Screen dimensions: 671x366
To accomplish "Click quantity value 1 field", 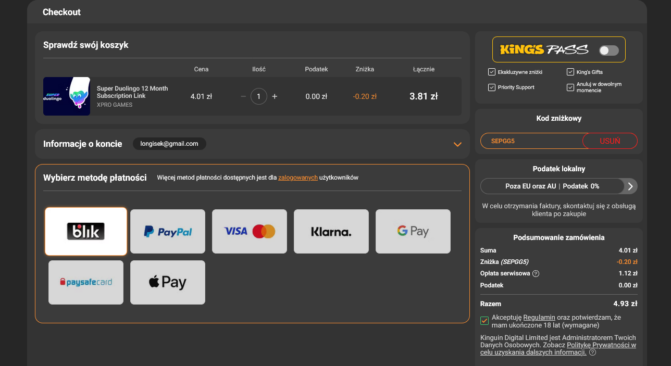I will (x=259, y=96).
